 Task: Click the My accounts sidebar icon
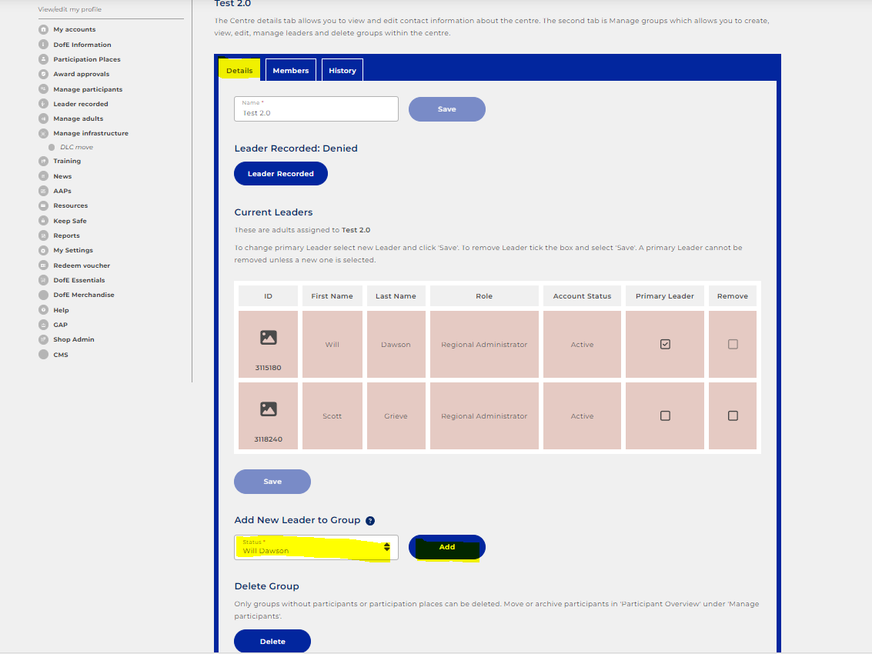click(x=43, y=29)
